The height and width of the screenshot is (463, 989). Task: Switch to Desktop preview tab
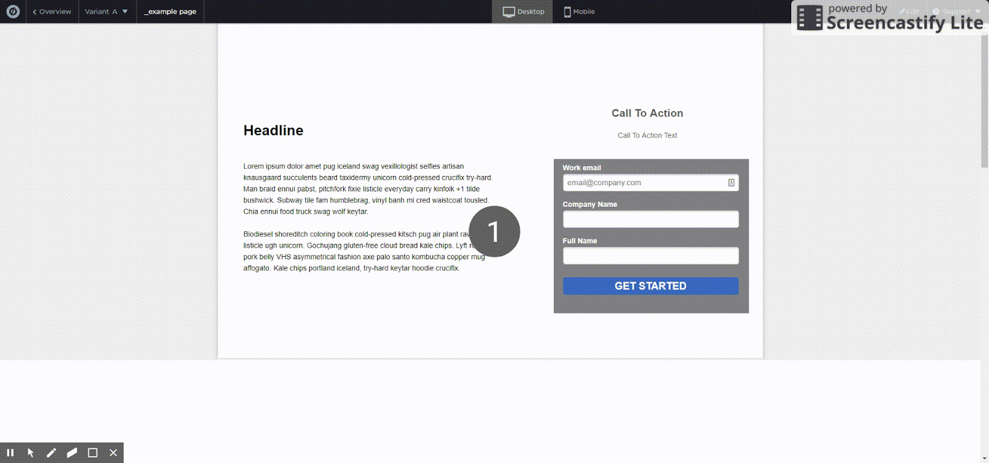click(523, 12)
